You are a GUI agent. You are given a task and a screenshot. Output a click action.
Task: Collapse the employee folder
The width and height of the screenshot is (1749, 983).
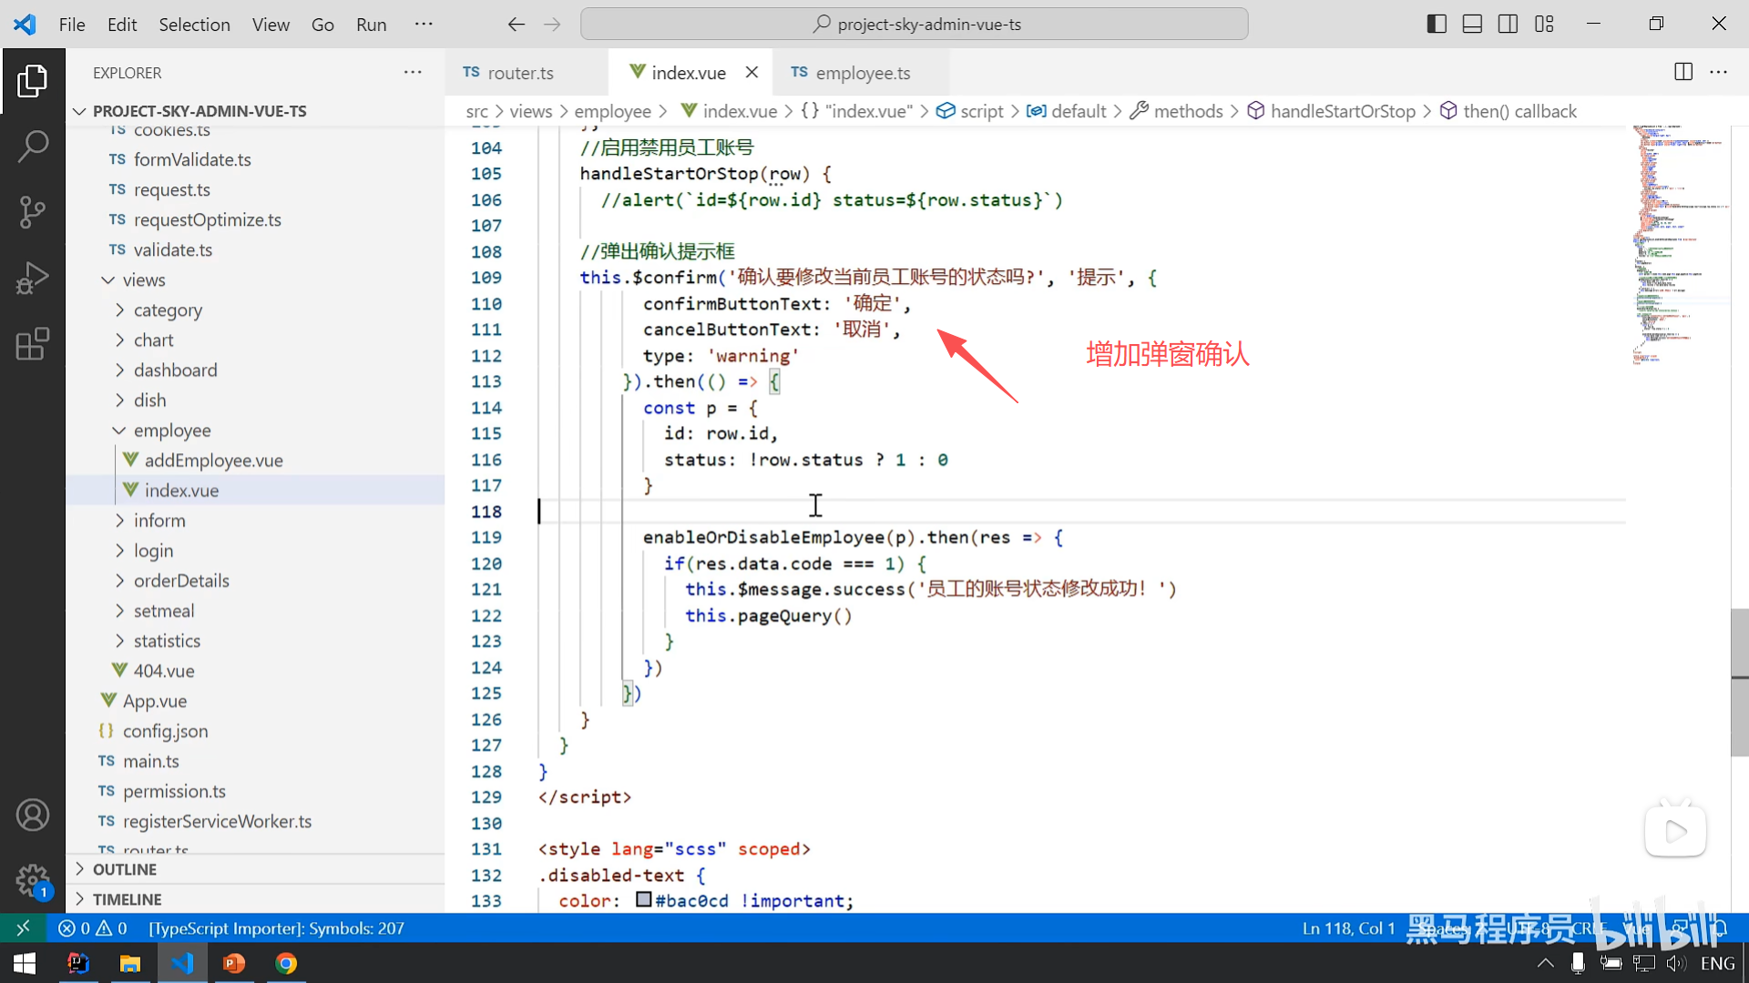(171, 431)
